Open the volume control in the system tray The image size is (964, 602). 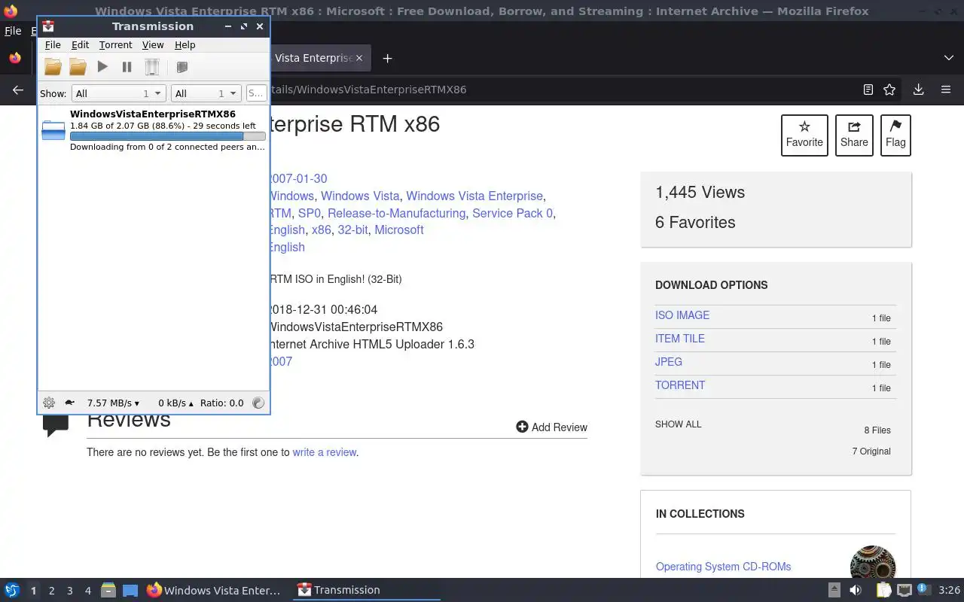856,590
